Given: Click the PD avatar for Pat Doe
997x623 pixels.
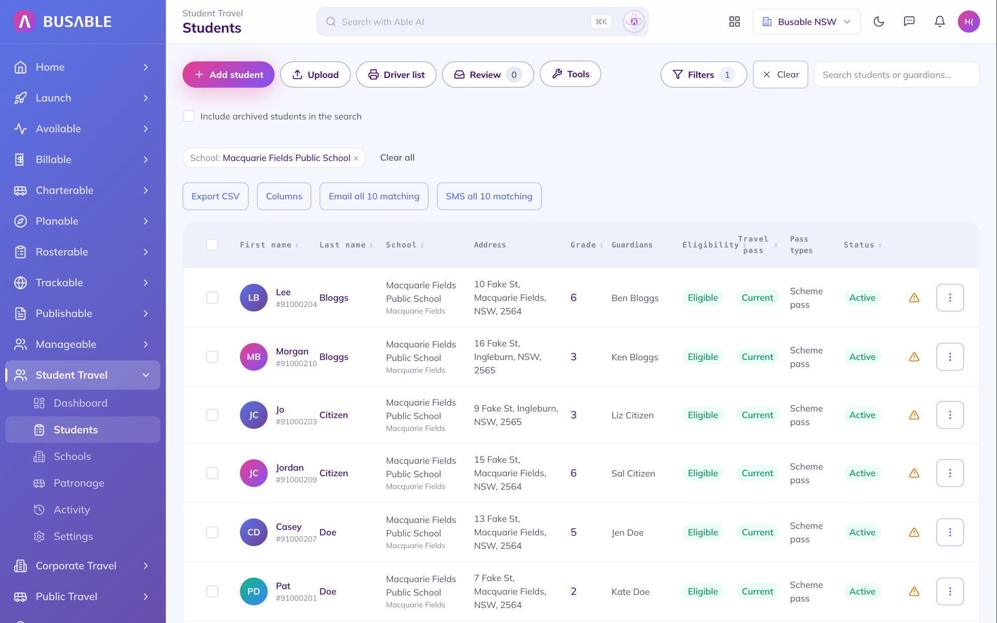Looking at the screenshot, I should click(x=253, y=591).
